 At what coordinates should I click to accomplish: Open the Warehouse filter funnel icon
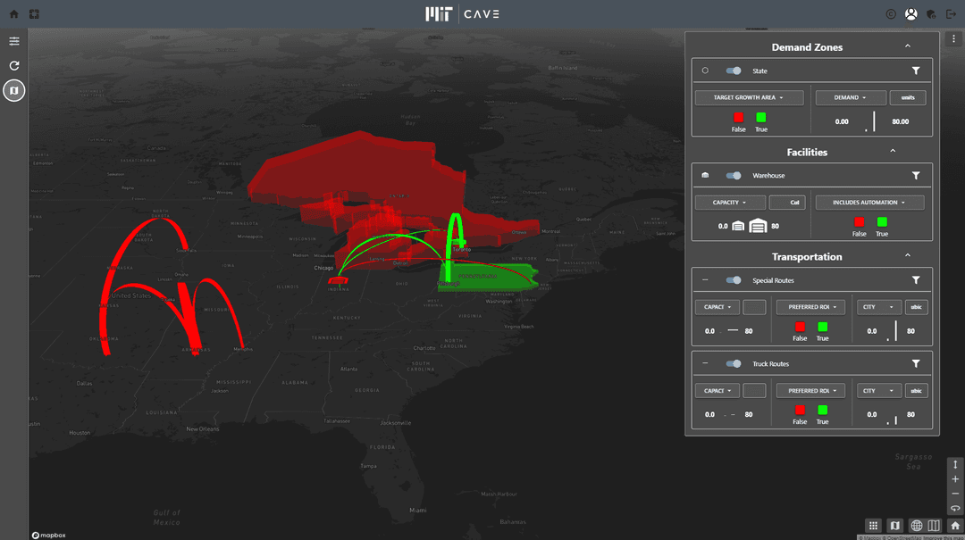pyautogui.click(x=916, y=176)
